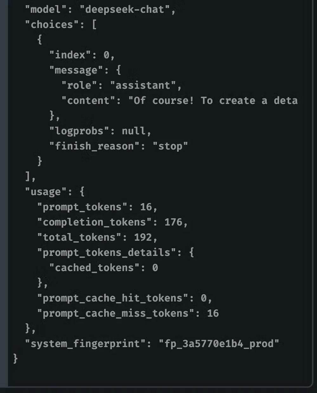The width and height of the screenshot is (317, 393).
Task: Click the "prompt_cache_miss_tokens" key
Action: click(x=116, y=314)
